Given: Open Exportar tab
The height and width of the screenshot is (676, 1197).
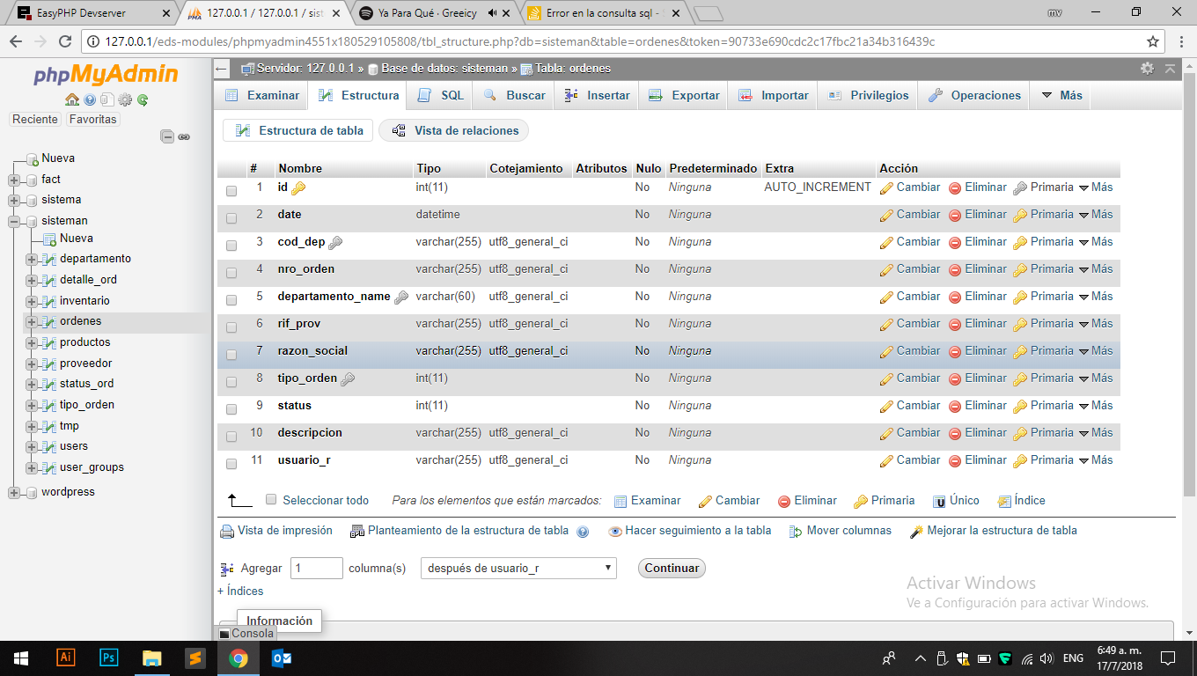Looking at the screenshot, I should (684, 95).
